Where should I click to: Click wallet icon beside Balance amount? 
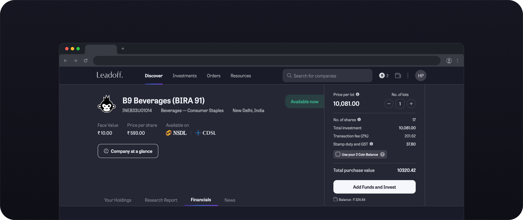click(x=336, y=199)
